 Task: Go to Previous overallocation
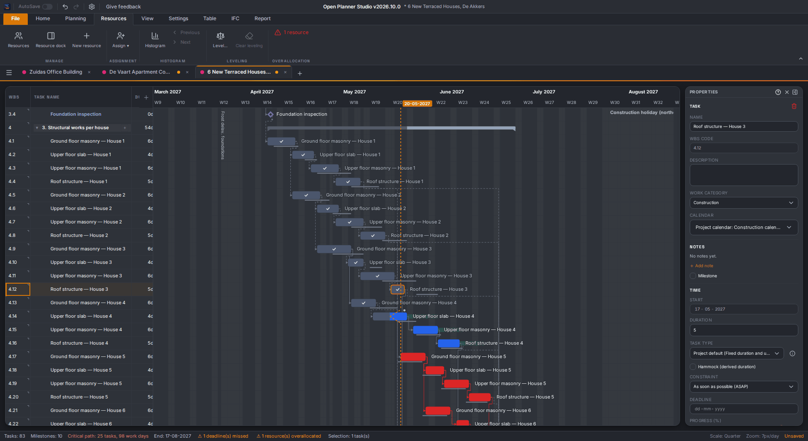coord(186,32)
